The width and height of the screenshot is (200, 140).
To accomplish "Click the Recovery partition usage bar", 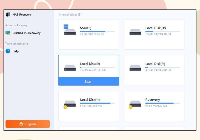I will 163,103.
